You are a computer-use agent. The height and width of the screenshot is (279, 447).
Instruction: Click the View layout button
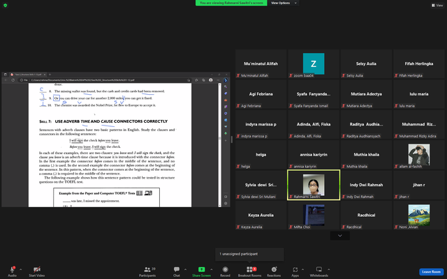[437, 5]
